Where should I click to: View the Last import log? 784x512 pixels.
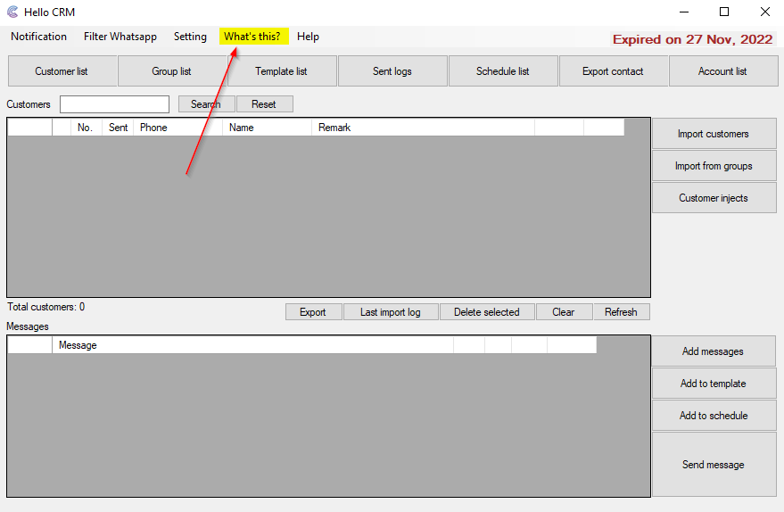coord(391,312)
